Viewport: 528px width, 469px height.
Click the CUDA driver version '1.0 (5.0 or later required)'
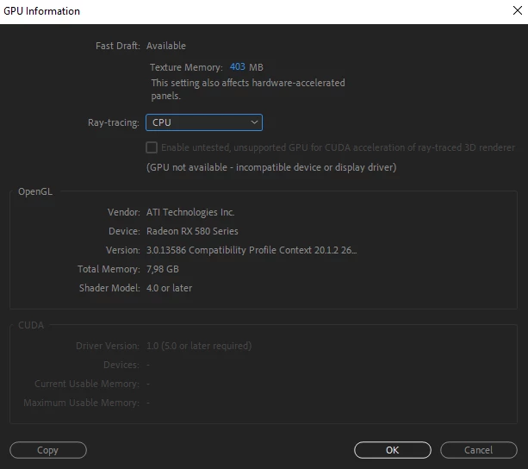pos(199,346)
